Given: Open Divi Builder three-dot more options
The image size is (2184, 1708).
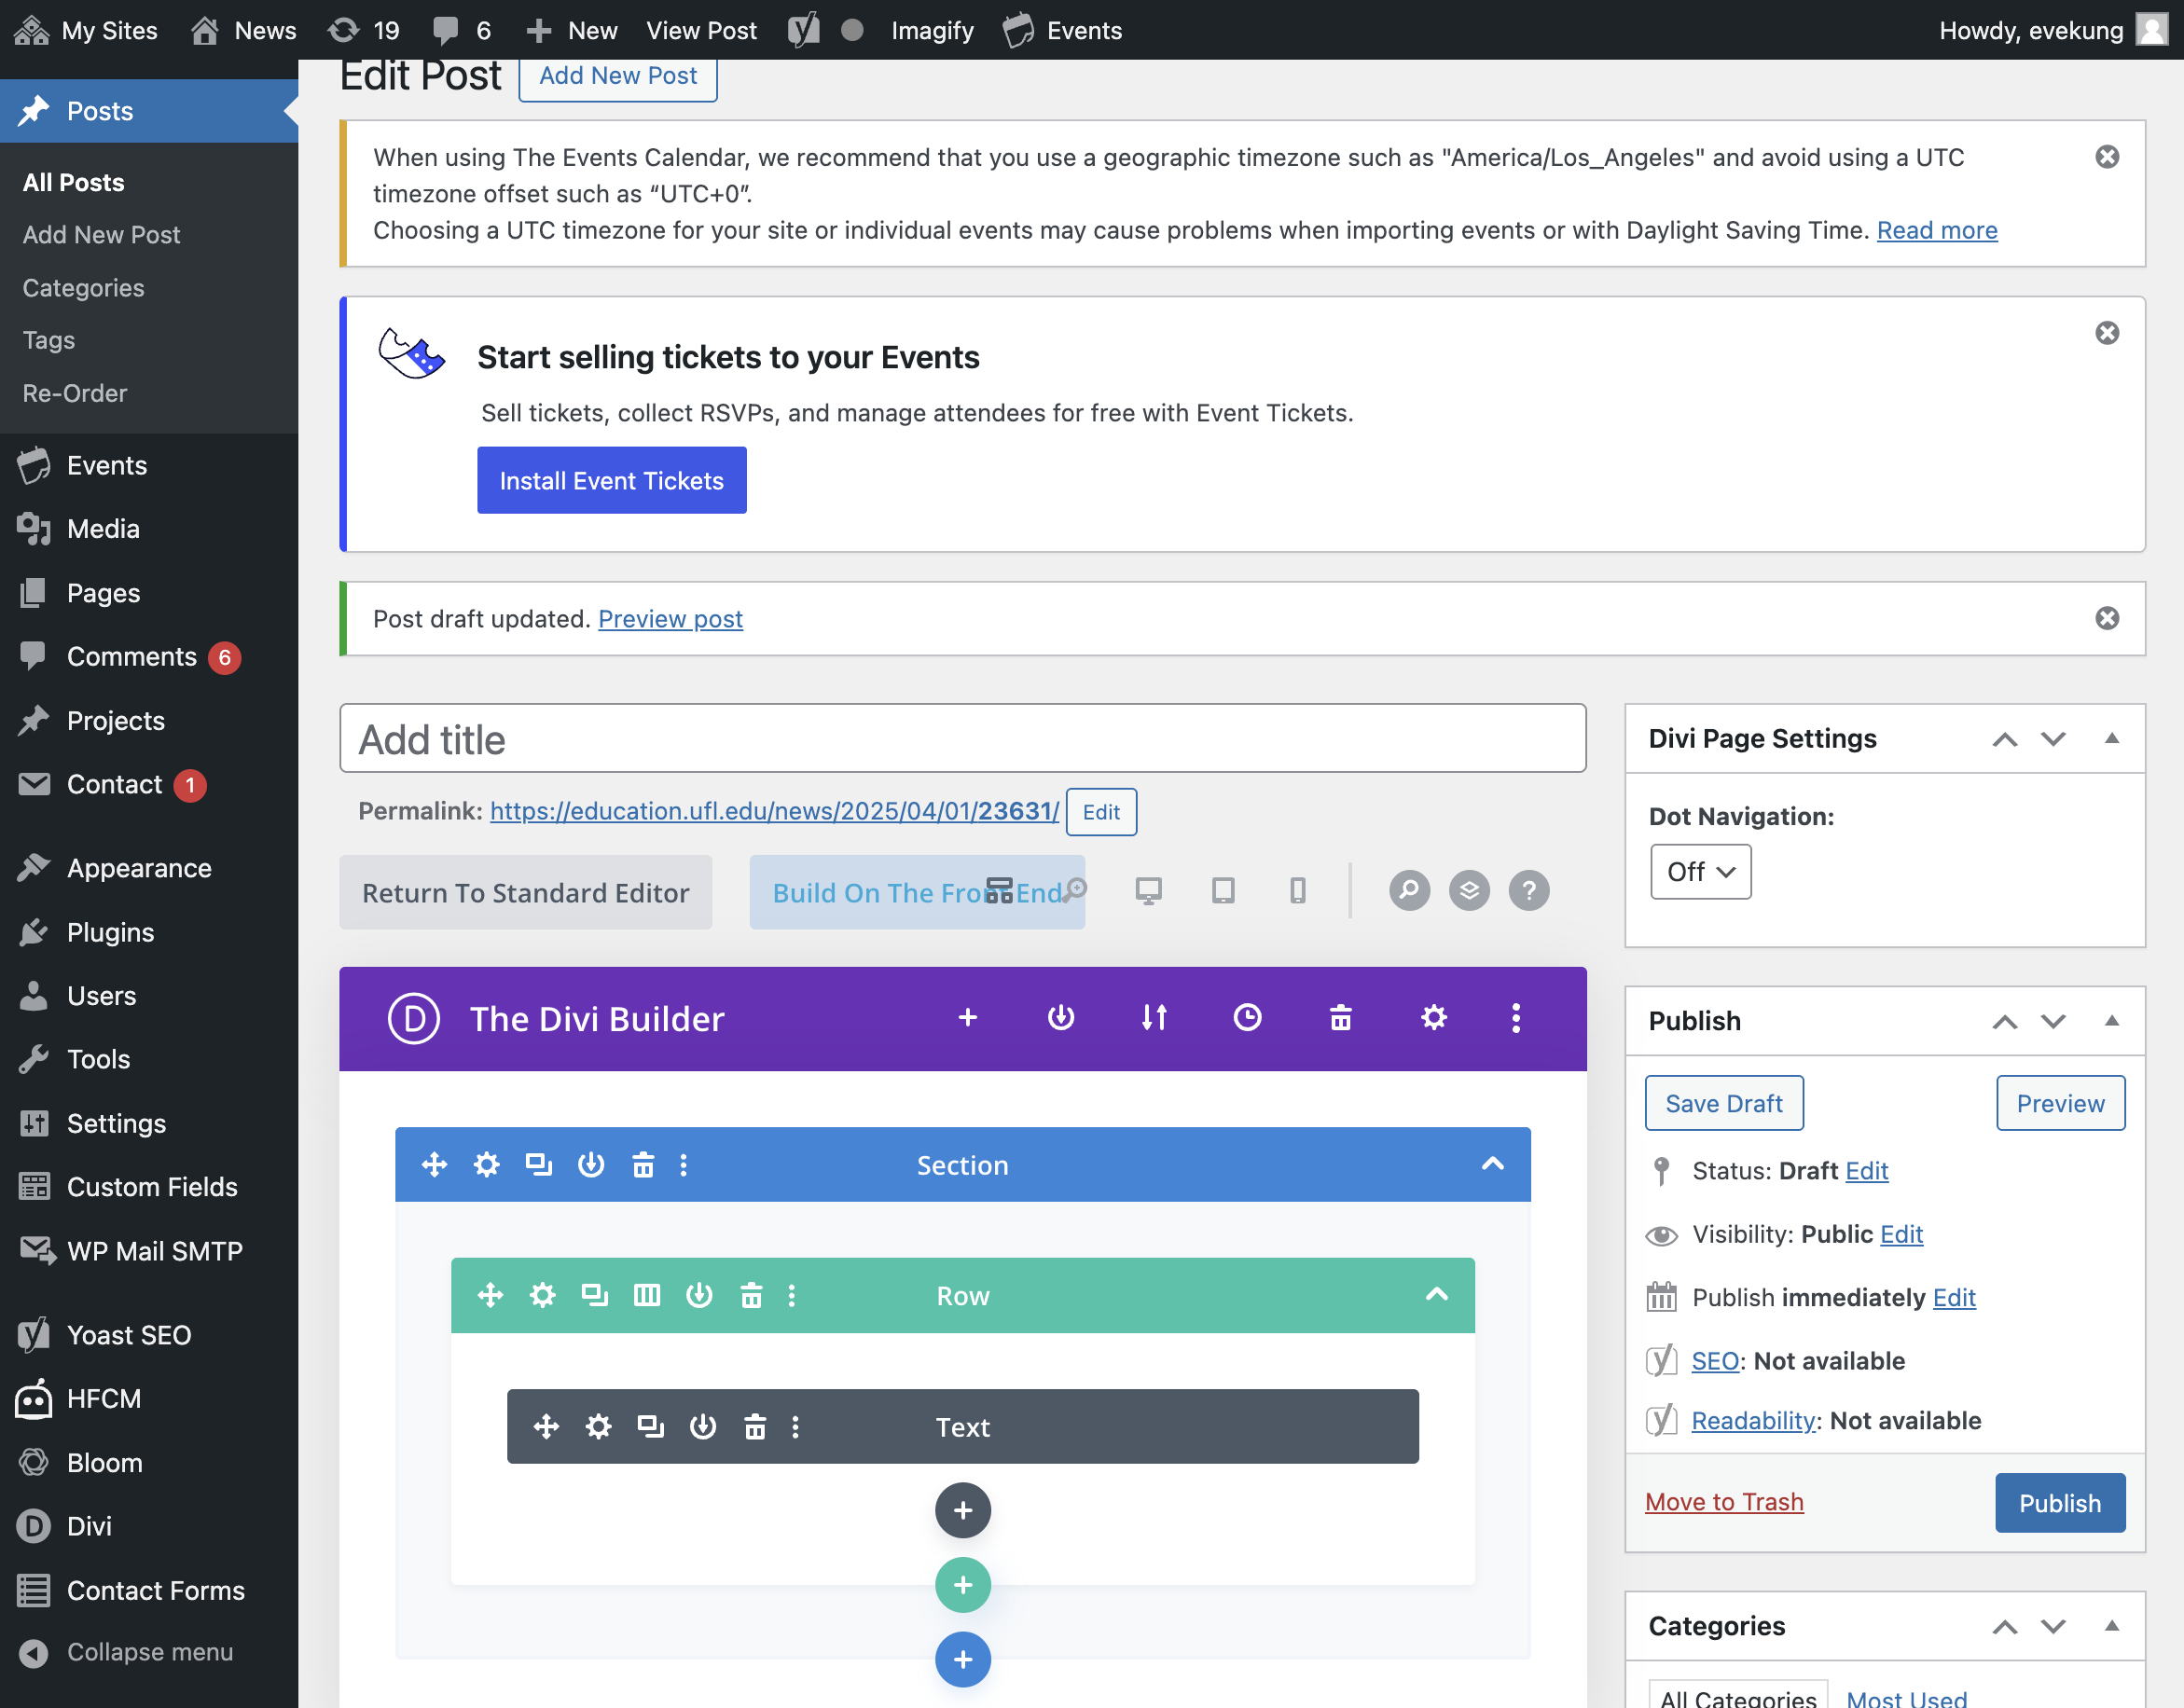Looking at the screenshot, I should (1516, 1018).
